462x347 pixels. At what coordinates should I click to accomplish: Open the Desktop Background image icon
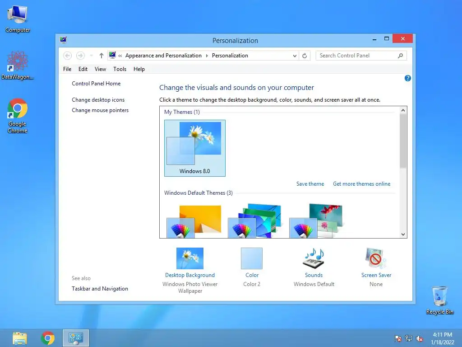[x=190, y=258]
